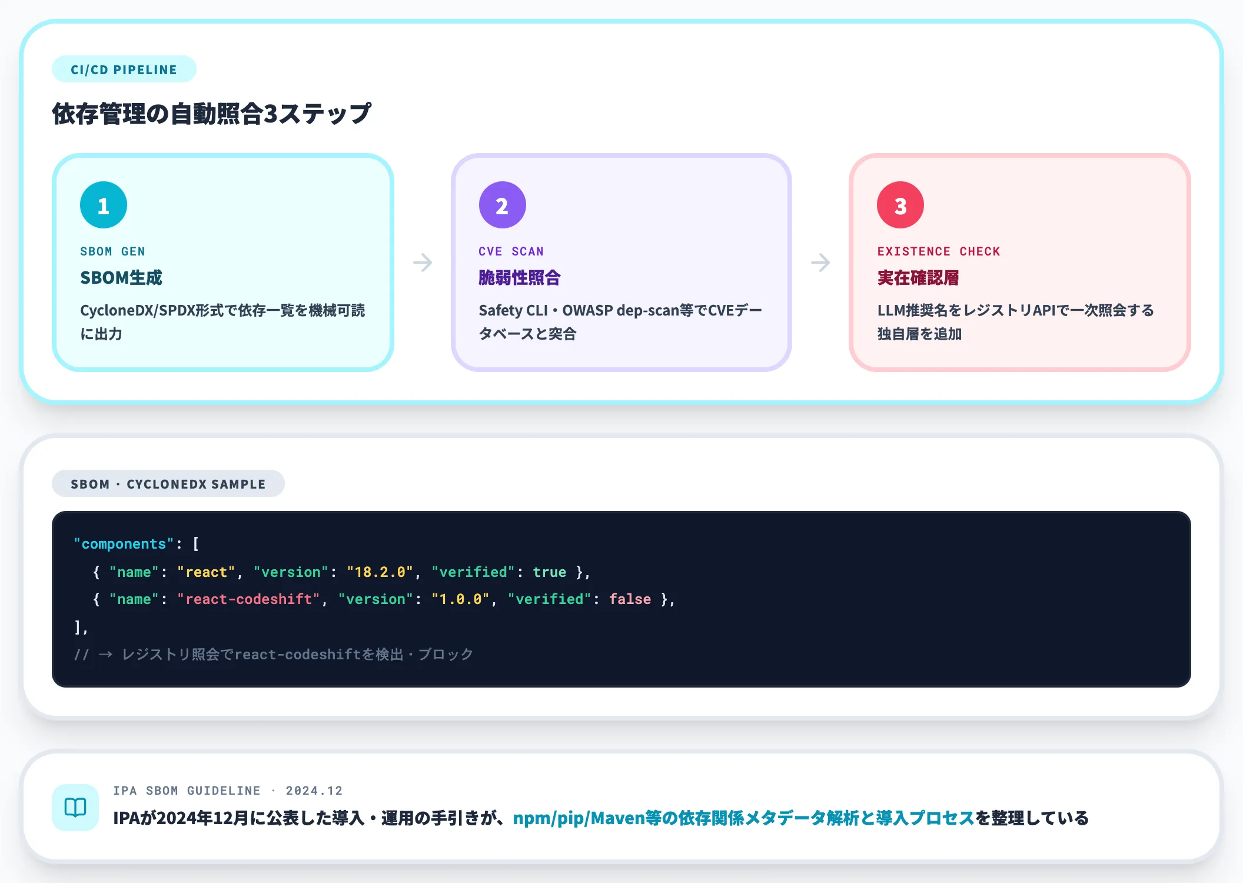This screenshot has height=883, width=1243.
Task: Click the EXISTENCE CHECK label
Action: tap(939, 251)
